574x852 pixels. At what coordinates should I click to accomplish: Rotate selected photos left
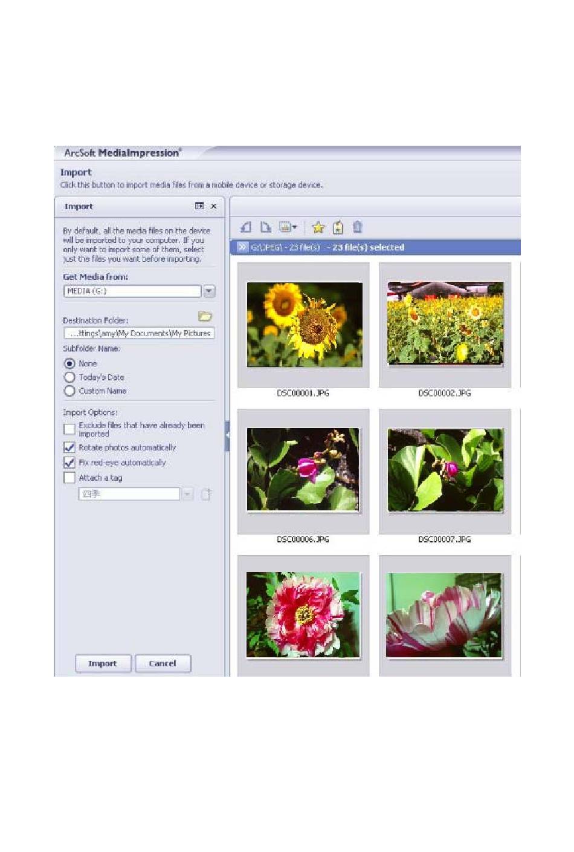(246, 227)
